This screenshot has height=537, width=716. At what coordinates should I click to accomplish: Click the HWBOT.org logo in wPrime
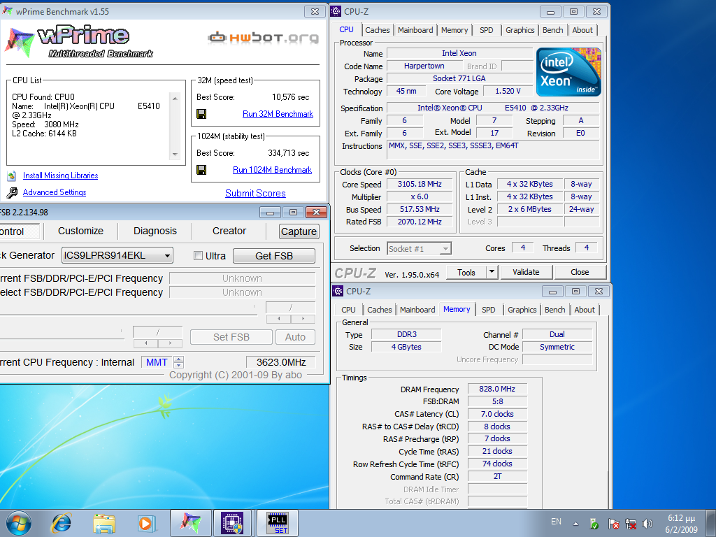263,38
